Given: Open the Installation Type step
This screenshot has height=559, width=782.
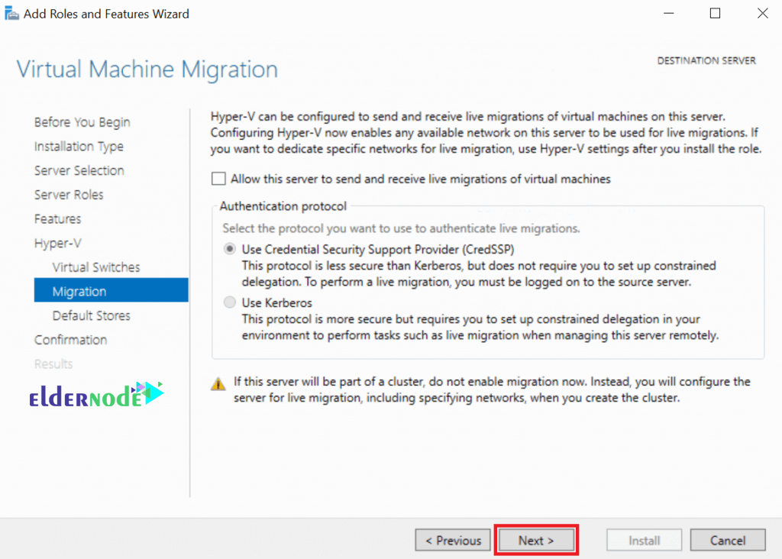Looking at the screenshot, I should (79, 147).
